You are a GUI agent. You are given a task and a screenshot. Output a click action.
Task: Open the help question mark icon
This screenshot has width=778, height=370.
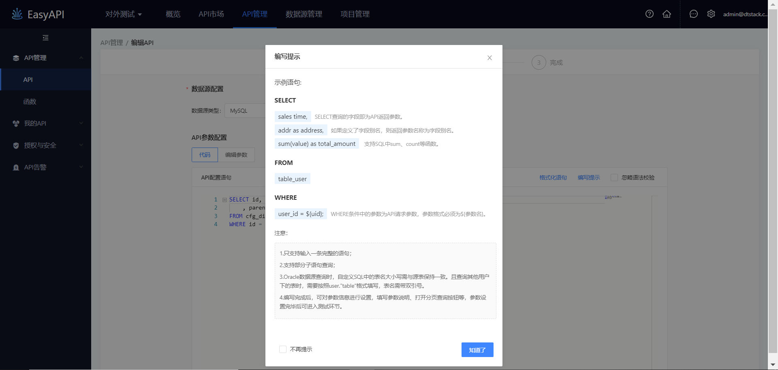click(x=650, y=14)
